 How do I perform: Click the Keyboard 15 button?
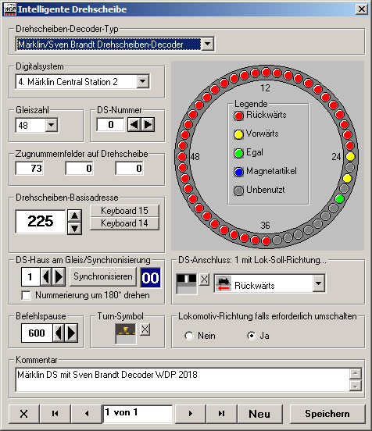coord(124,211)
